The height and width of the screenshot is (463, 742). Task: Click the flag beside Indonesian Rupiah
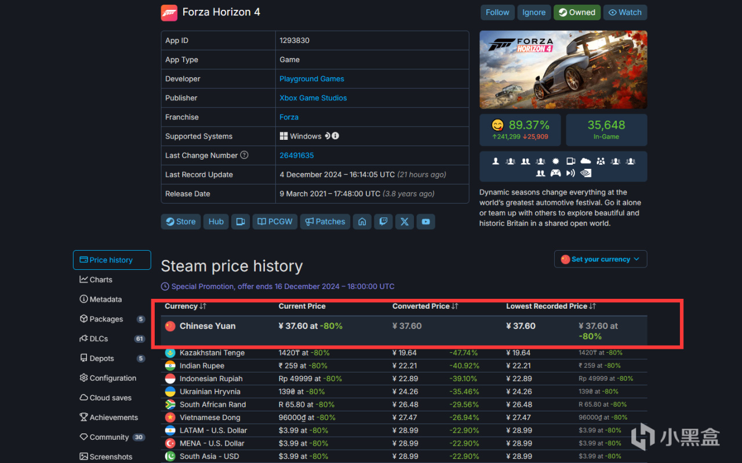coord(170,378)
